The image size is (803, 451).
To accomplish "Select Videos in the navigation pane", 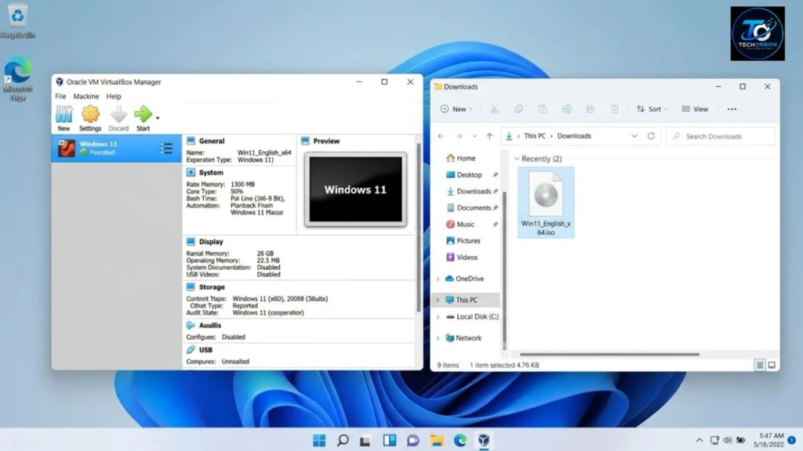I will tap(461, 257).
